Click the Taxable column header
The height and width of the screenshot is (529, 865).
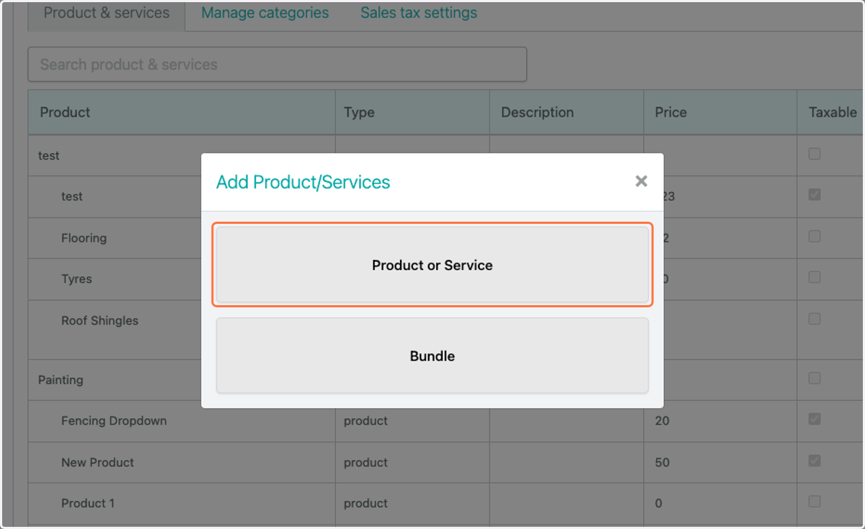tap(830, 112)
